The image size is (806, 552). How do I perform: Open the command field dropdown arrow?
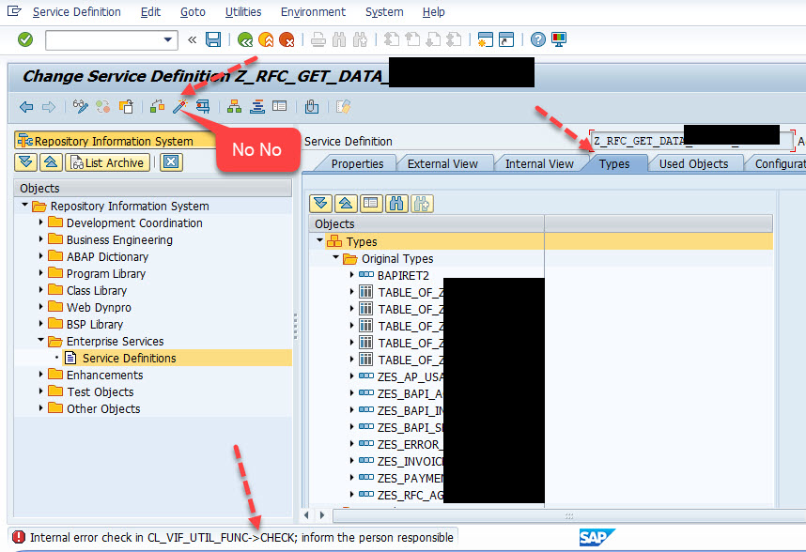(x=167, y=39)
